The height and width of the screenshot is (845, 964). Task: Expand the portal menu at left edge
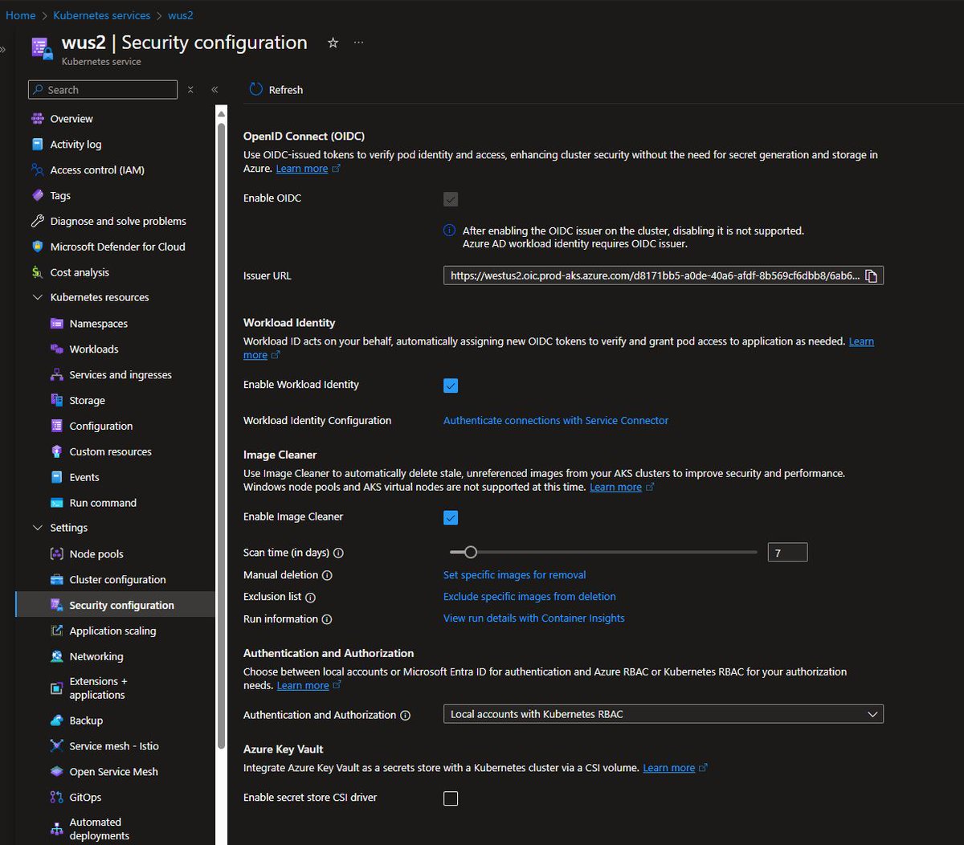[3, 50]
